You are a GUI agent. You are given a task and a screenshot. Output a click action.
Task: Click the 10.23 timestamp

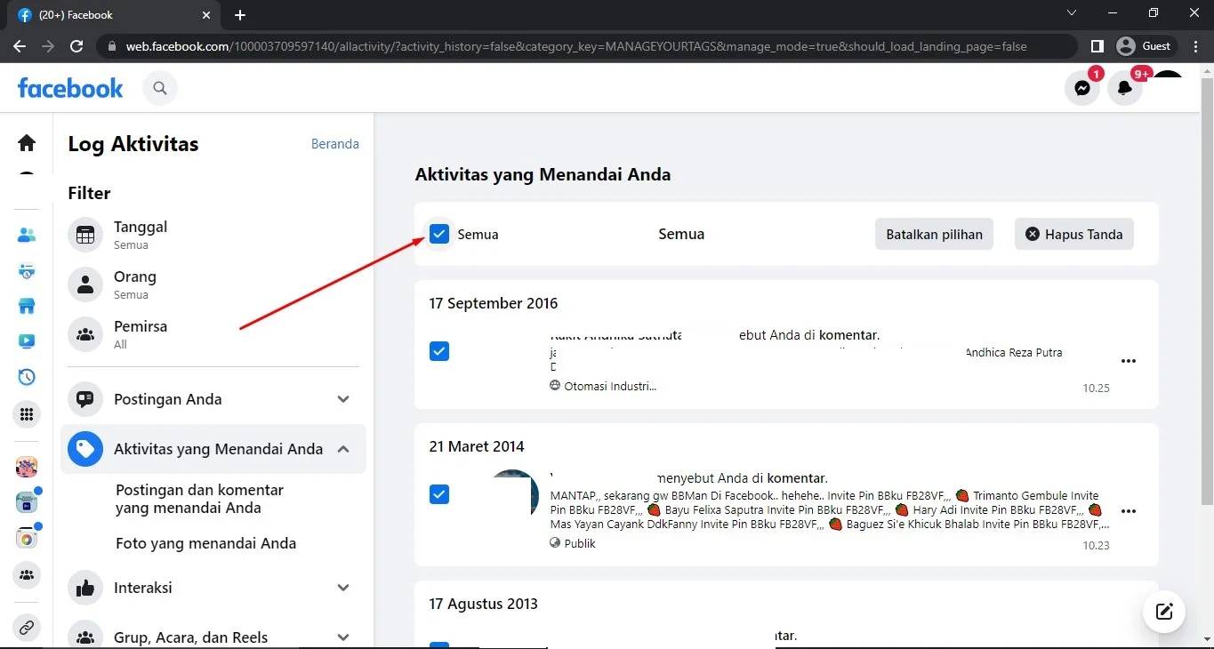(1096, 545)
